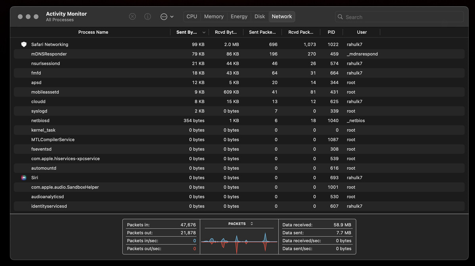Click the Siri app icon
Screen dimensions: 475x266
[24, 178]
